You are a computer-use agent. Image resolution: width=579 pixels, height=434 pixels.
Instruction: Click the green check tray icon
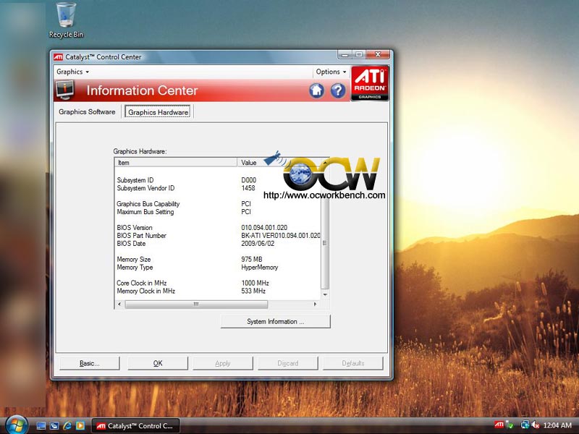coord(510,425)
